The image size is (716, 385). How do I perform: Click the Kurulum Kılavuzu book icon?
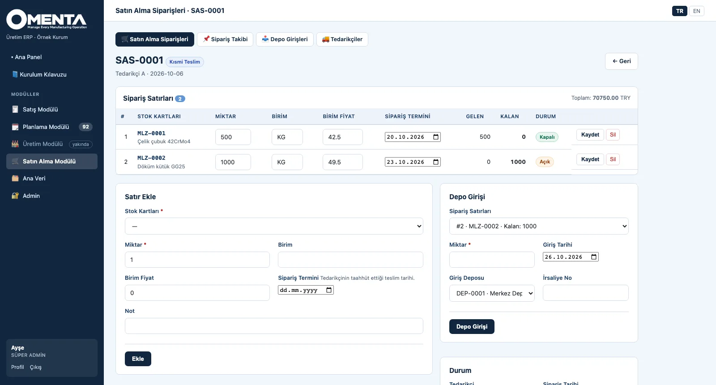click(15, 74)
